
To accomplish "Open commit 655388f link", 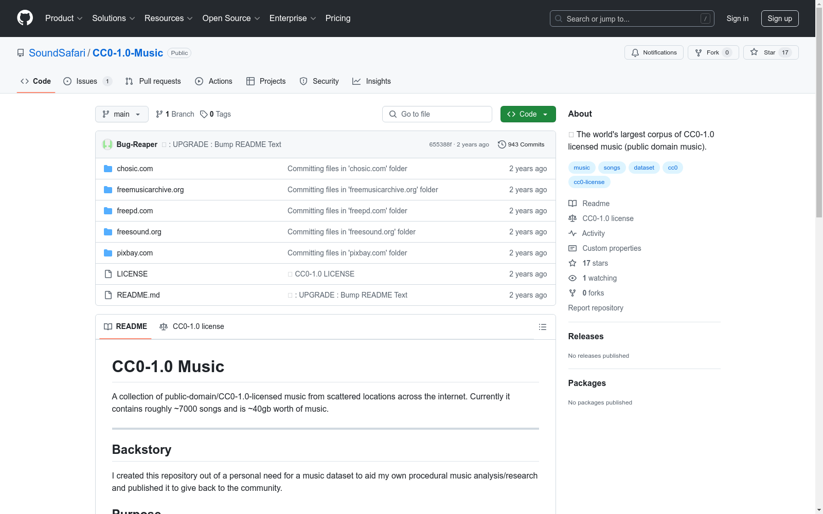I will [x=440, y=144].
